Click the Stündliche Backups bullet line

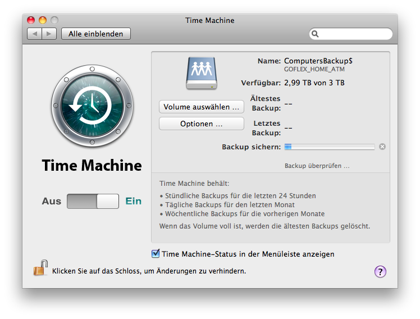[x=238, y=196]
